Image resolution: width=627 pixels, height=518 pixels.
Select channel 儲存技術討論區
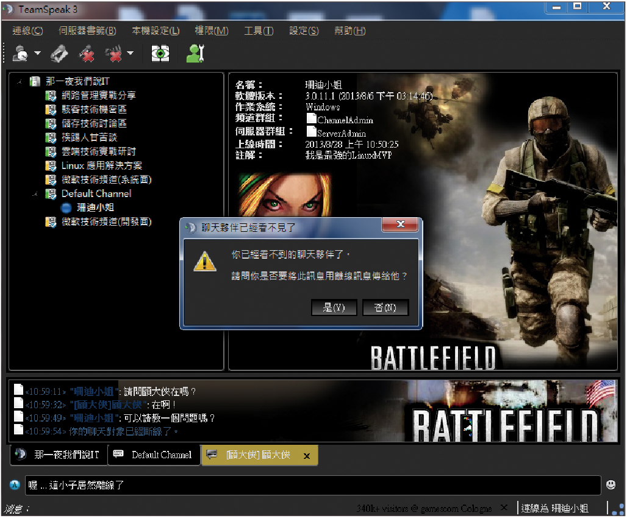coord(94,124)
